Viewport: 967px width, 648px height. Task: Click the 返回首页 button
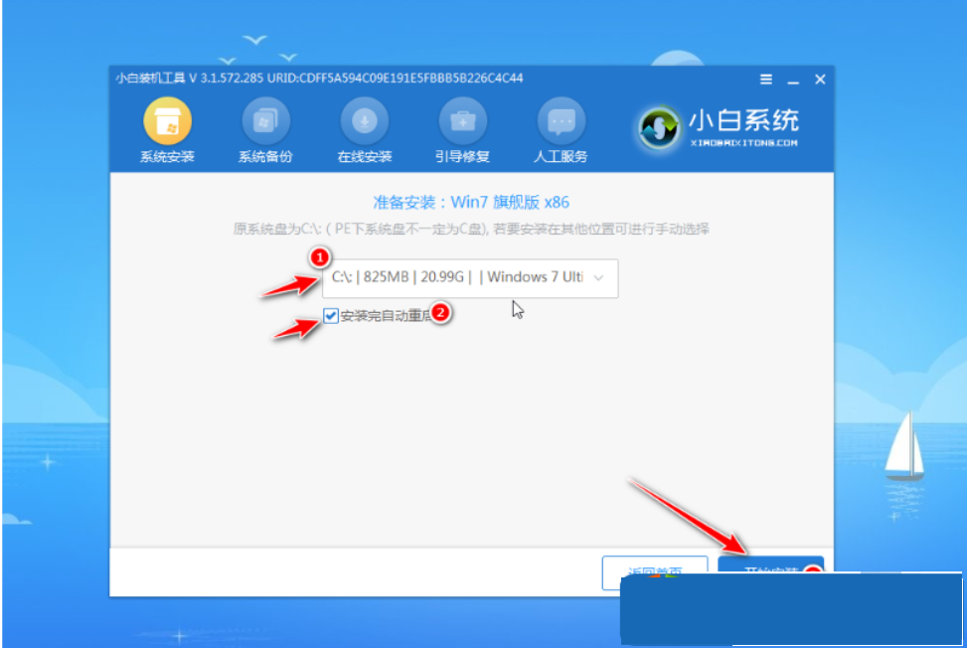pos(654,565)
